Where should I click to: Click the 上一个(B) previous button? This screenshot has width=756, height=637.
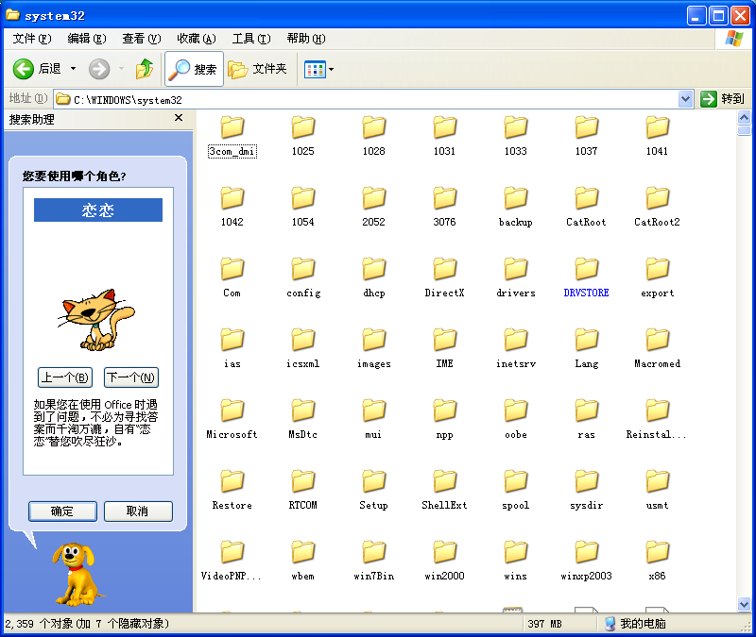pyautogui.click(x=65, y=377)
